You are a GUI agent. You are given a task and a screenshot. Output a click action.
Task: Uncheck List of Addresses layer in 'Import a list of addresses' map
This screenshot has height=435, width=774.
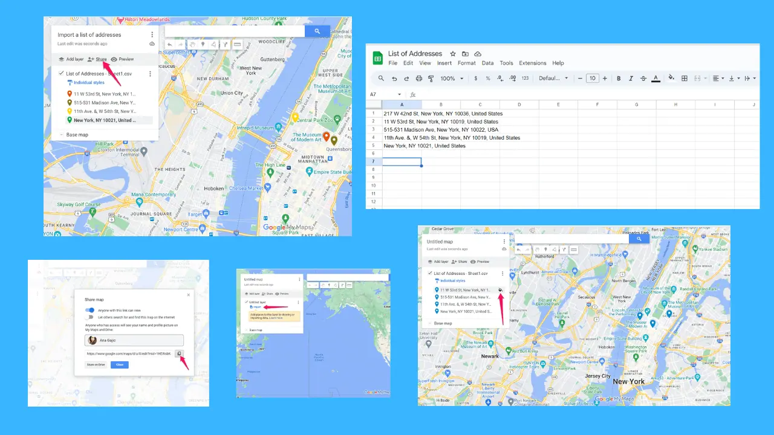click(x=61, y=73)
